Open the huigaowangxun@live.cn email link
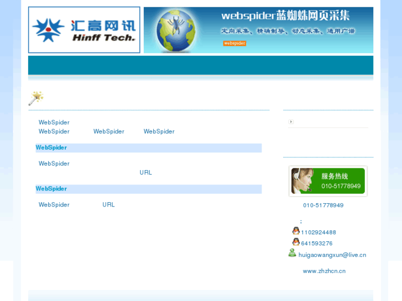 [332, 255]
